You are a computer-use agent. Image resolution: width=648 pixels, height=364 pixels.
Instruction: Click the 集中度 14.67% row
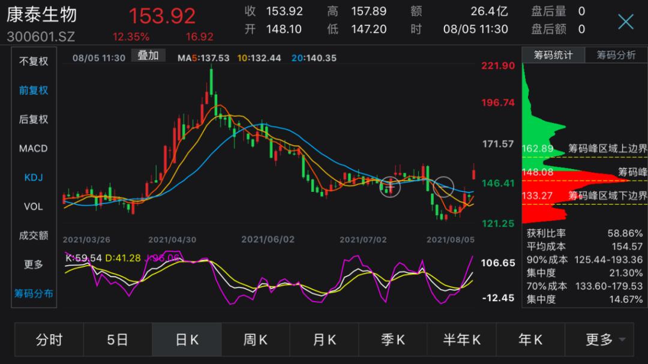[x=584, y=299]
